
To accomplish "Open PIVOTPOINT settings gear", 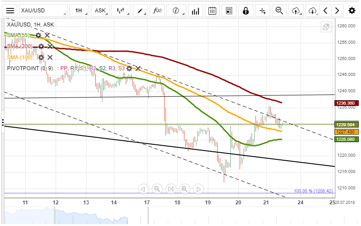I will [129, 68].
